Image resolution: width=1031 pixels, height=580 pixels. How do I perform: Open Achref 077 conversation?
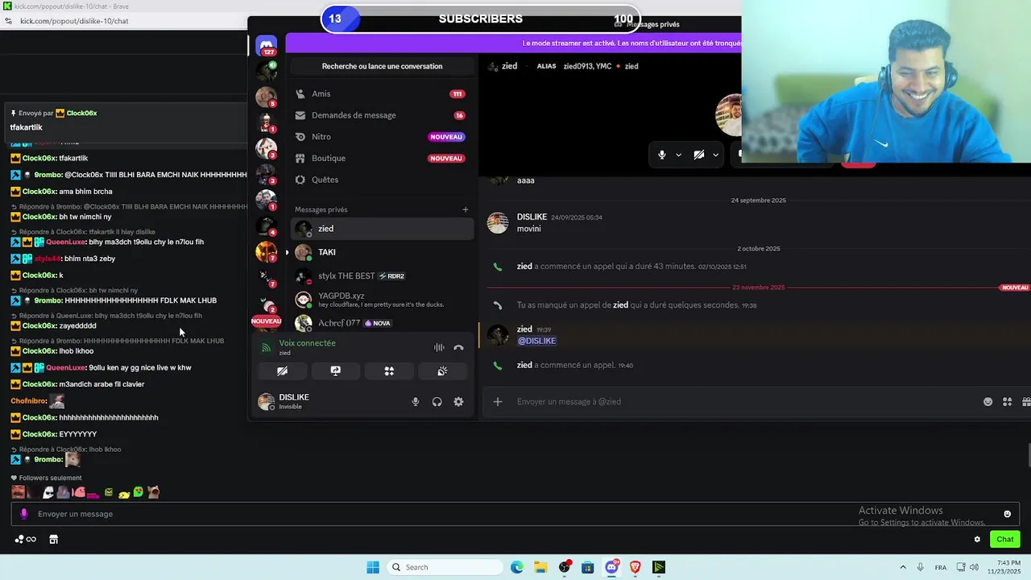[x=382, y=323]
